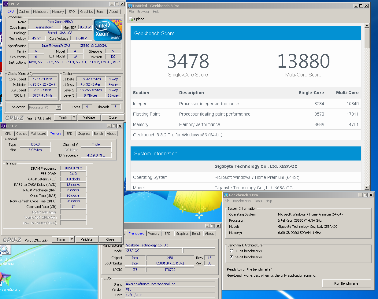Click Close button in top CPU-Z window

point(113,117)
